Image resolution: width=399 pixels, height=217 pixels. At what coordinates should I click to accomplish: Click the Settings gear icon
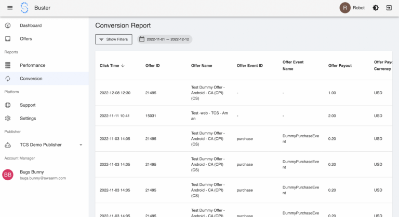8,118
